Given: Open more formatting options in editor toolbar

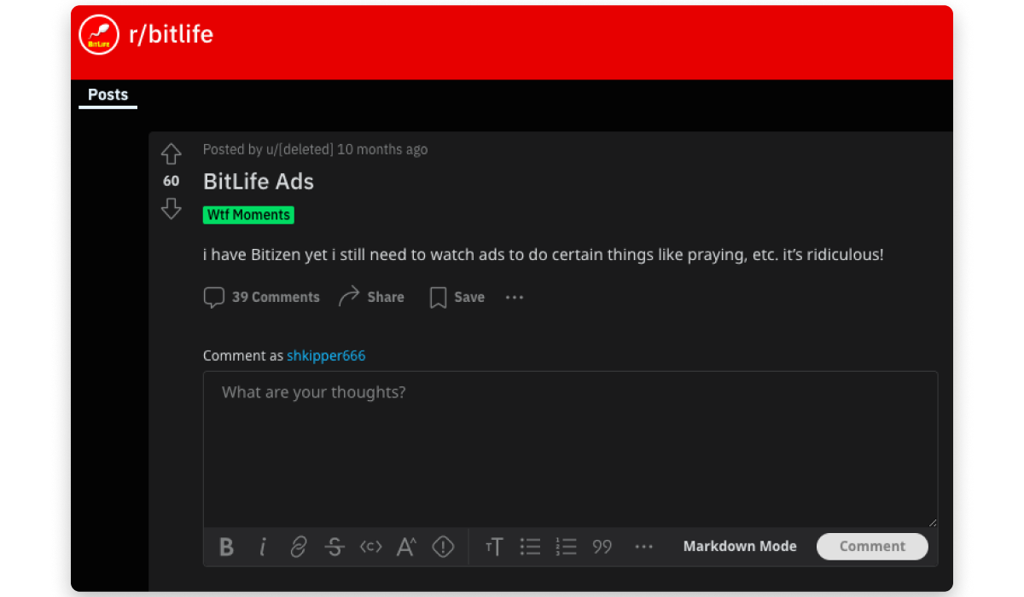Looking at the screenshot, I should [x=644, y=547].
